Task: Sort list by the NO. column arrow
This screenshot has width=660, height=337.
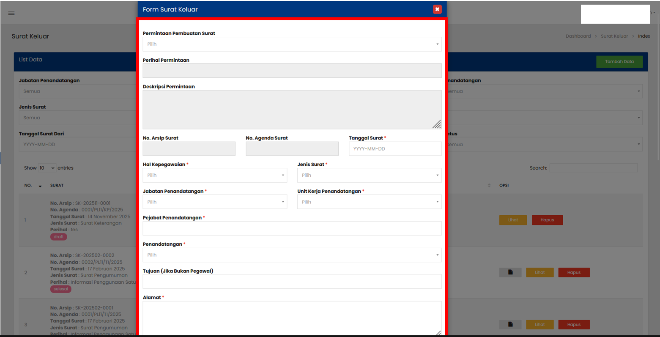Action: 40,186
